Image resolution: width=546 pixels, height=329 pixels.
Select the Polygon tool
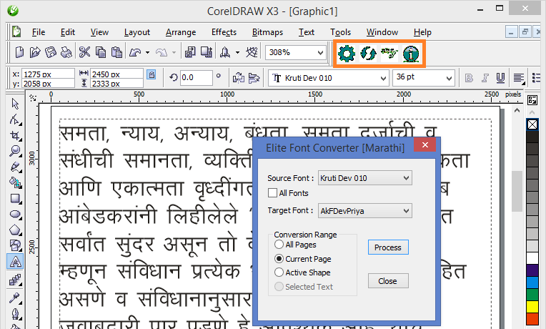click(x=15, y=230)
